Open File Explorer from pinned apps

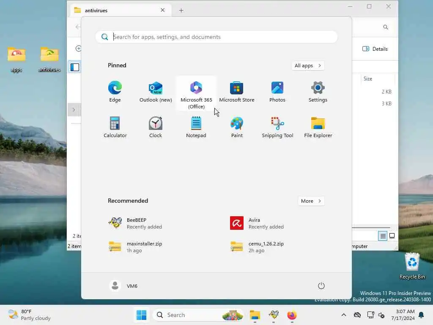pos(318,127)
